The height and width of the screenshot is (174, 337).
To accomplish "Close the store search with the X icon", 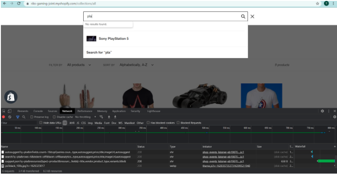I will (x=252, y=16).
